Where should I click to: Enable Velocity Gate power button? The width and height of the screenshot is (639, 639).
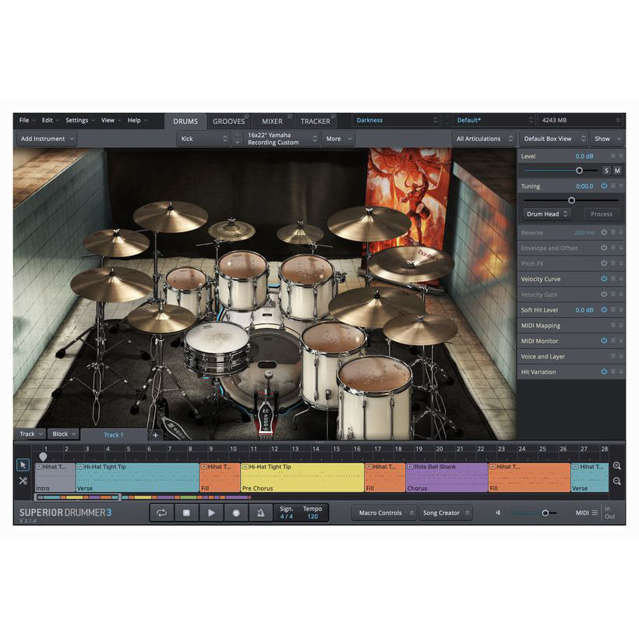(604, 294)
